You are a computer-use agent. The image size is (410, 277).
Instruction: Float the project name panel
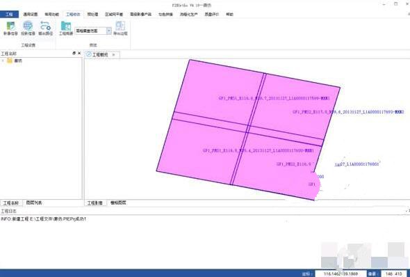(x=74, y=53)
